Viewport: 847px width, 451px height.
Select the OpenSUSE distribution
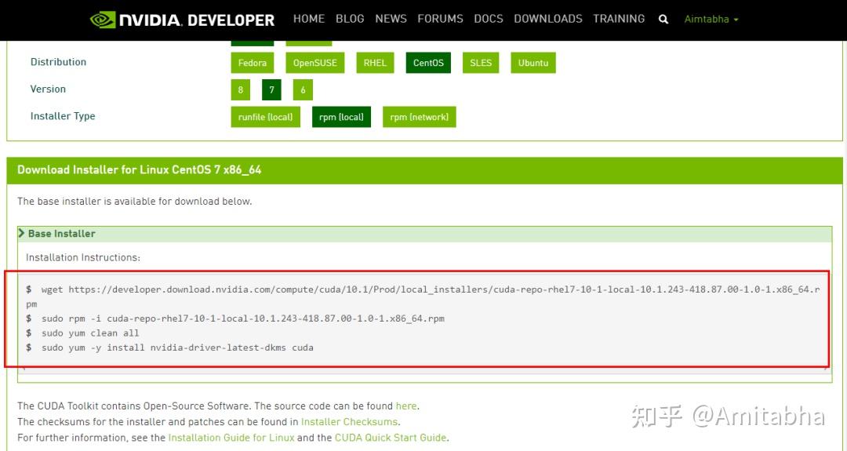pos(315,63)
